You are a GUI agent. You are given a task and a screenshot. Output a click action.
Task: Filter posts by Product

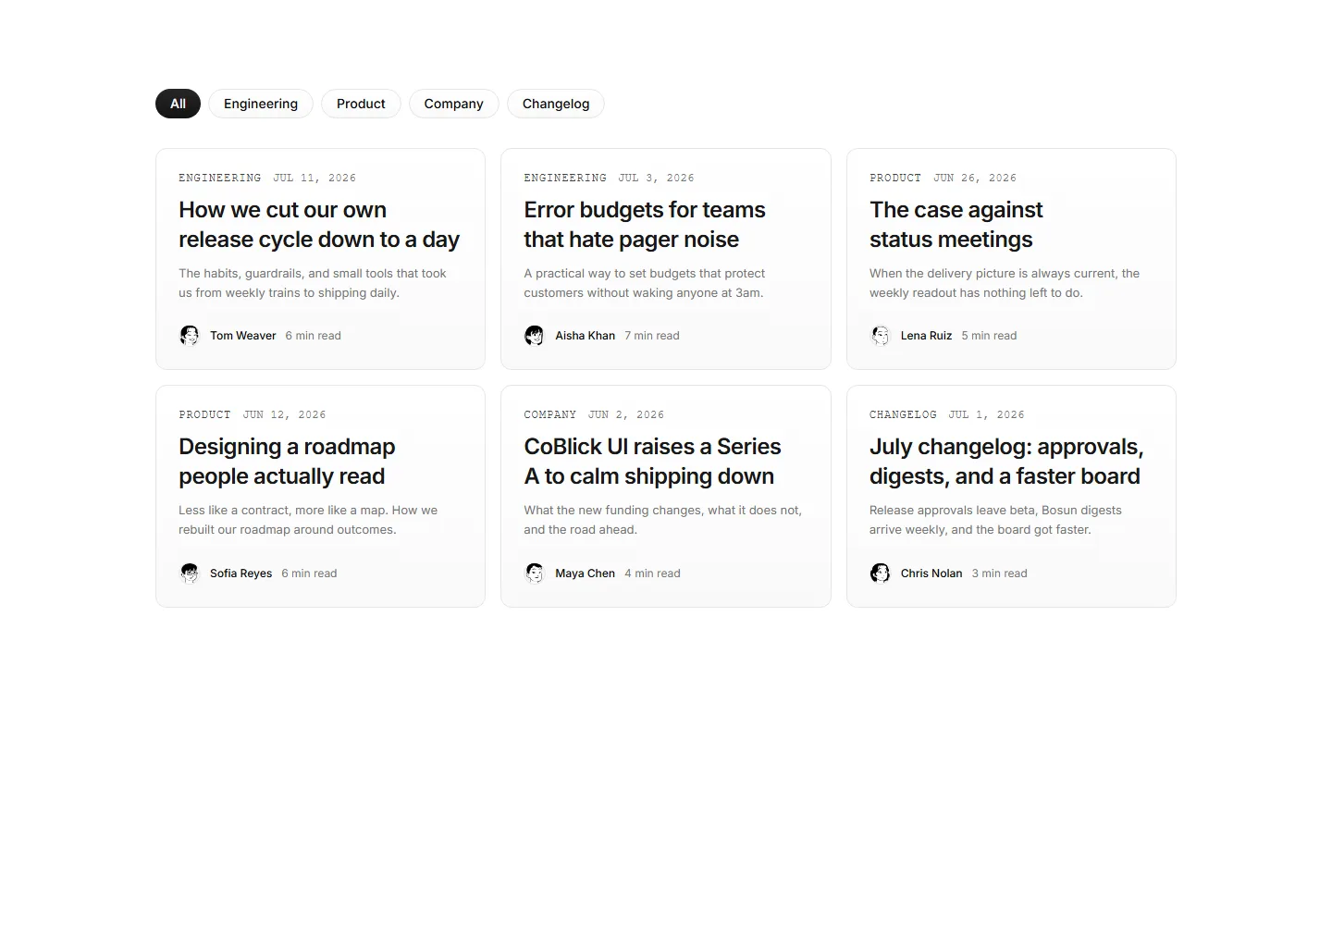point(361,104)
